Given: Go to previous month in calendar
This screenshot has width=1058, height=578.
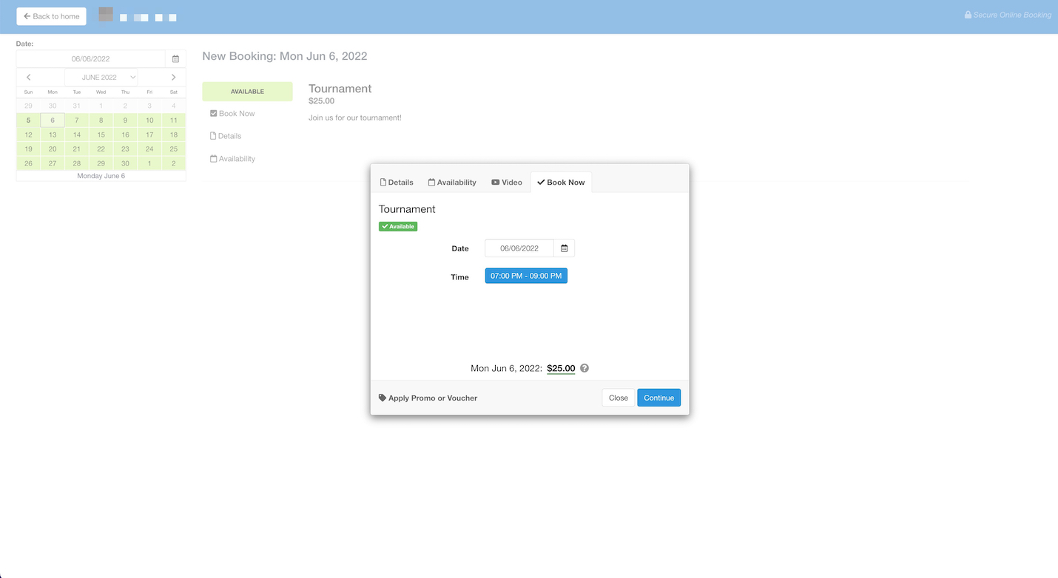Looking at the screenshot, I should coord(29,78).
